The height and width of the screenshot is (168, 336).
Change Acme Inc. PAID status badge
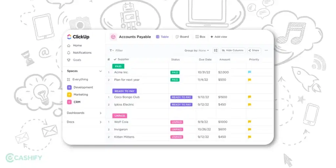175,73
